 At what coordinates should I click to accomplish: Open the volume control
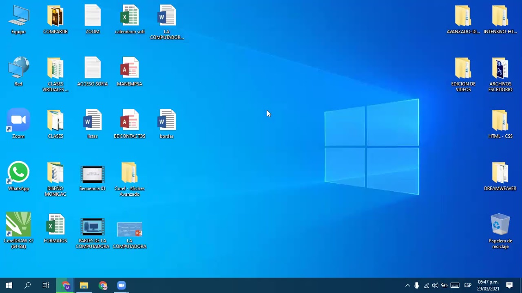click(435, 285)
